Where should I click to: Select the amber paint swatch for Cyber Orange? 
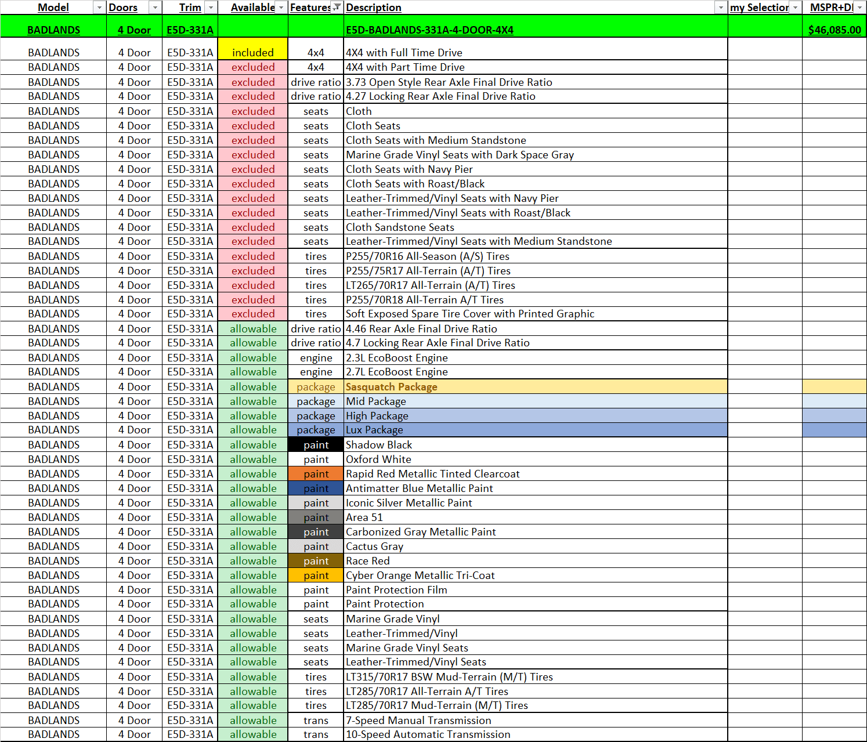pyautogui.click(x=316, y=575)
